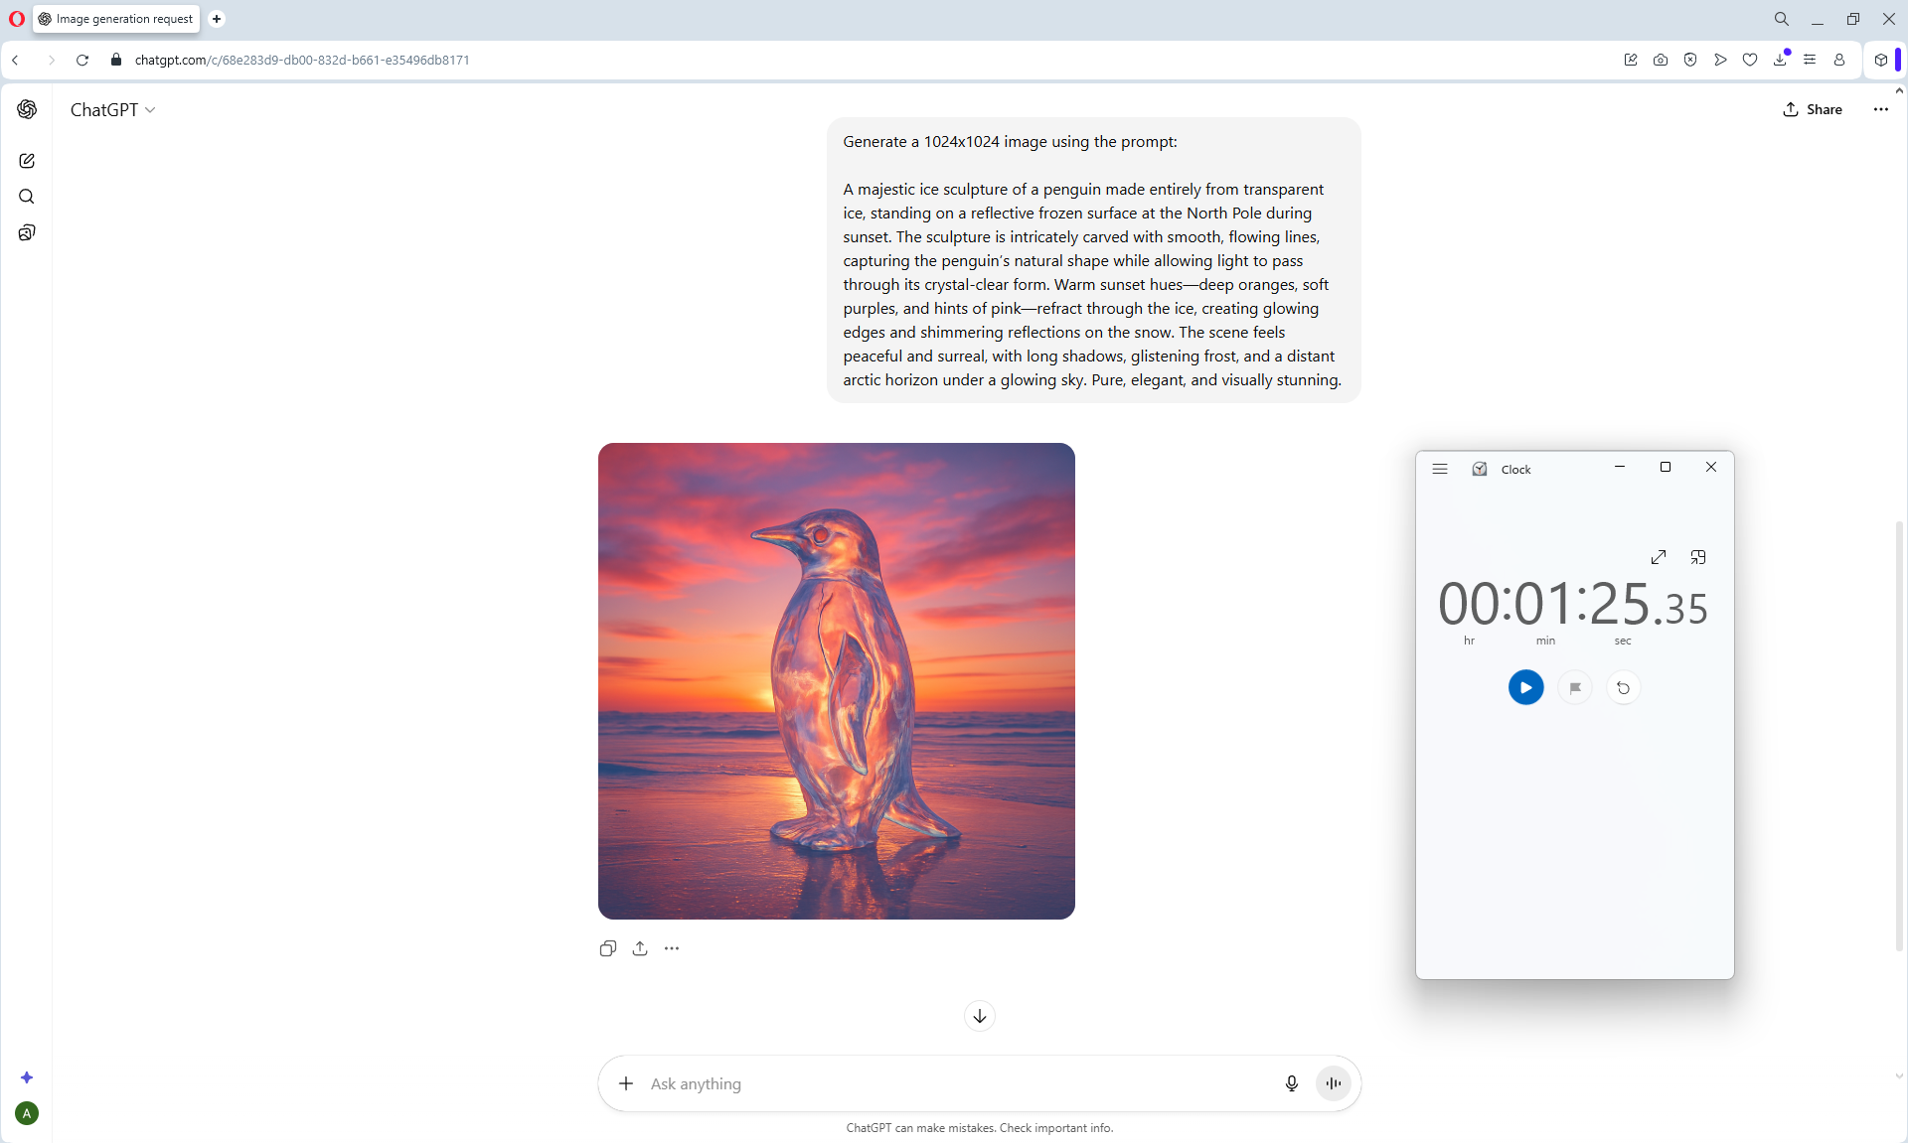Click the stopwatch lap flag button

[x=1574, y=687]
